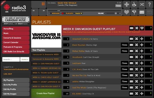The image size is (154, 98).
Task: Click the LOG OUT link
Action: coord(8,74)
